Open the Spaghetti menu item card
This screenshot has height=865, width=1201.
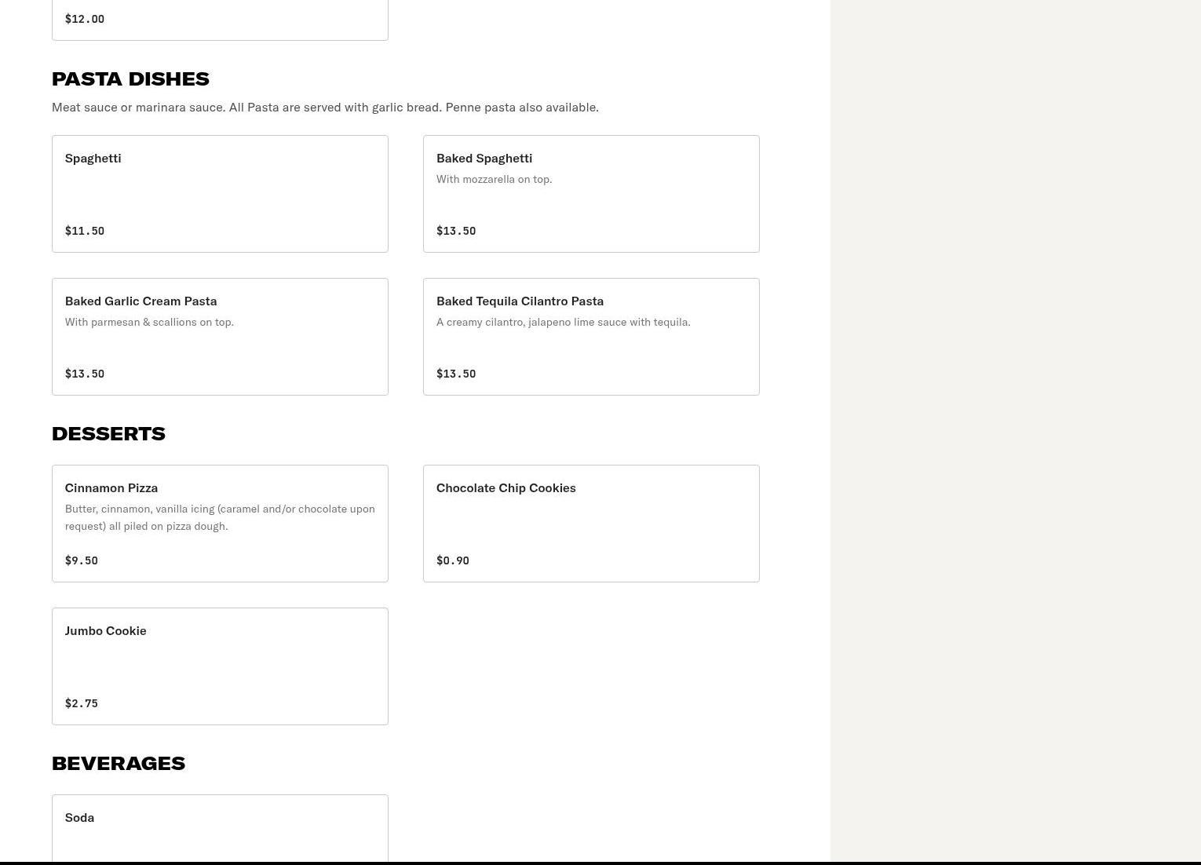220,194
